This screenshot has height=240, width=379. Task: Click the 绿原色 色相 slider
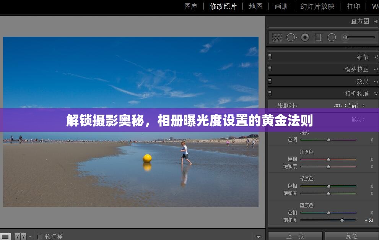point(328,186)
